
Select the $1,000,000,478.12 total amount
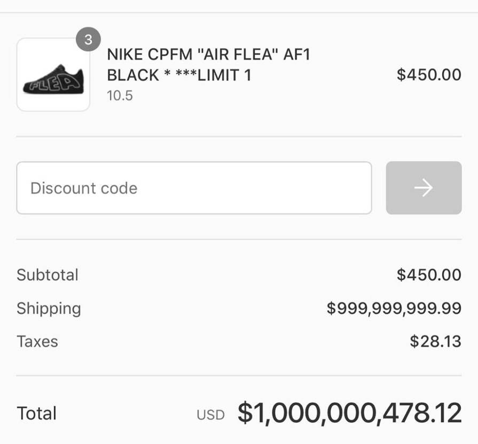click(x=349, y=414)
